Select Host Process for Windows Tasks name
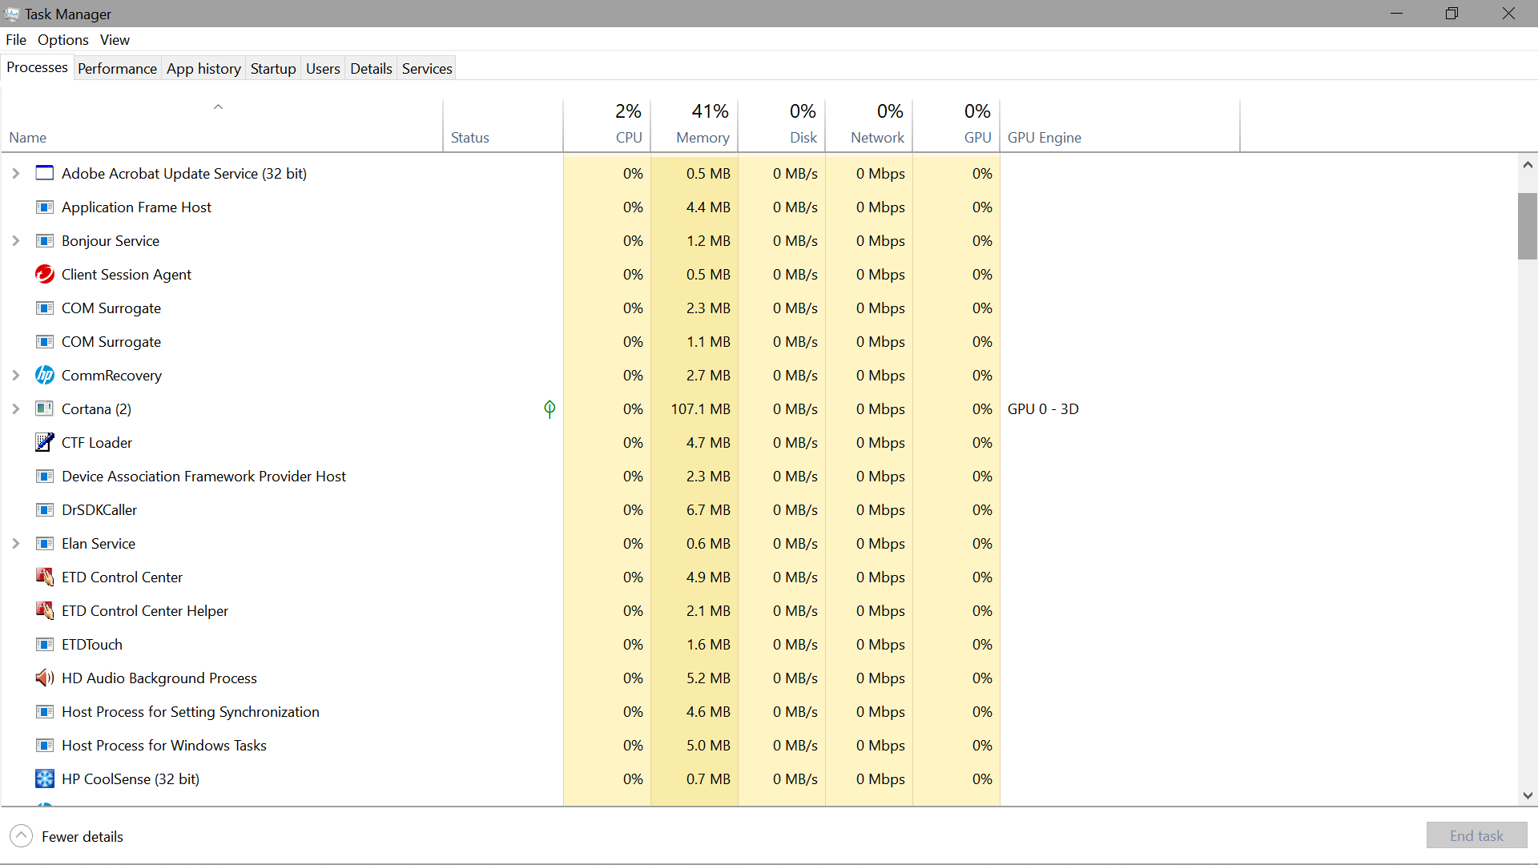 pyautogui.click(x=164, y=745)
